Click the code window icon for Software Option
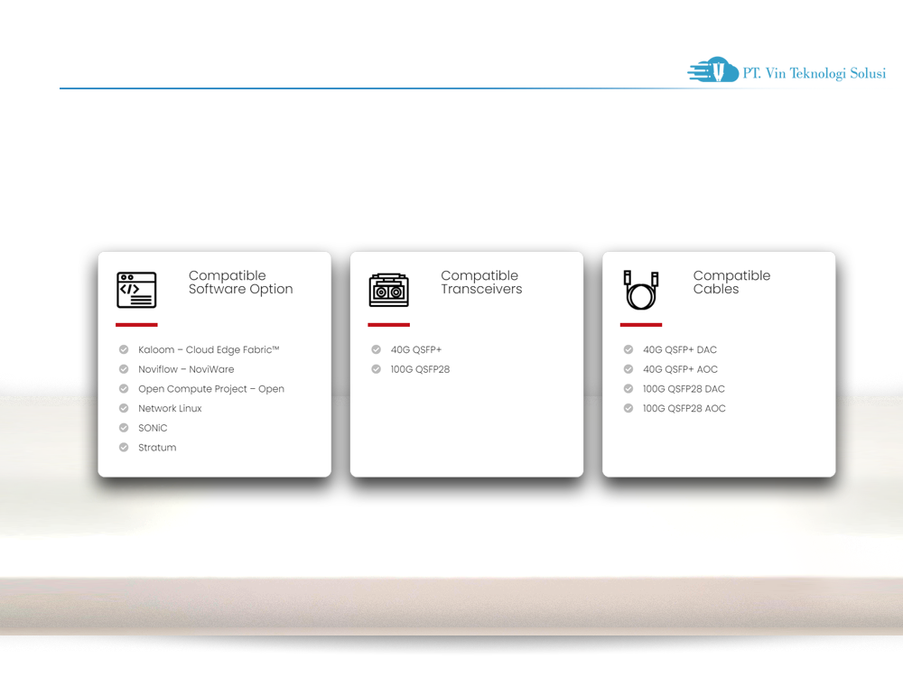Image resolution: width=903 pixels, height=677 pixels. tap(136, 290)
